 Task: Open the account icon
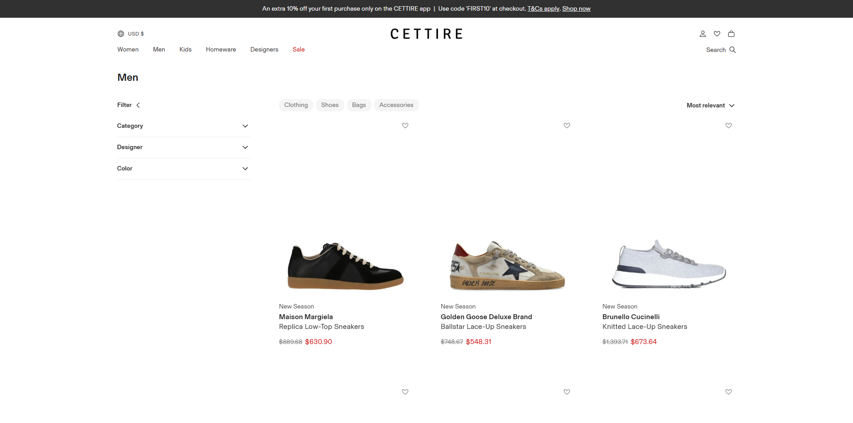coord(702,34)
